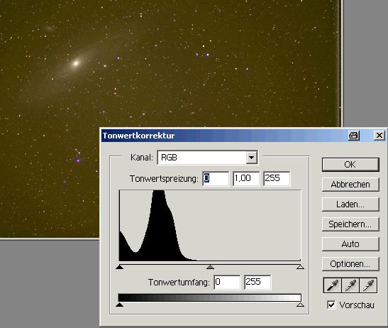Click the Laden... button
388x328 pixels.
click(x=350, y=204)
